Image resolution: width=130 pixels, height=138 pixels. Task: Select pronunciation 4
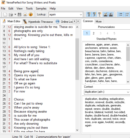107,33
